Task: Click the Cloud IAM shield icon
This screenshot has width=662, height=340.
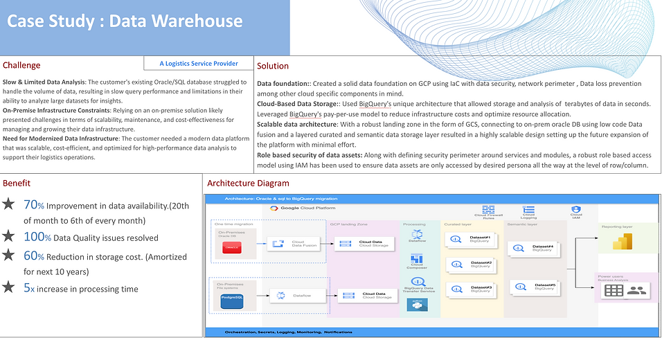Action: [576, 210]
